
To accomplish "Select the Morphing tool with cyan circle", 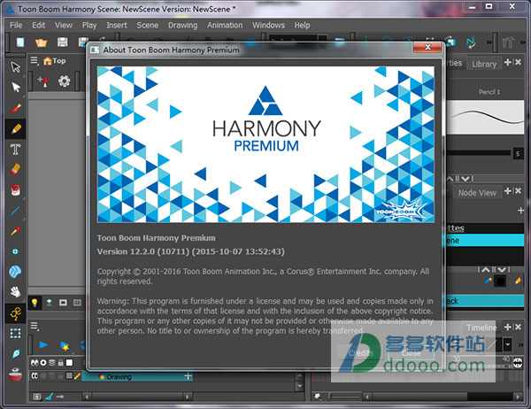I will [15, 251].
